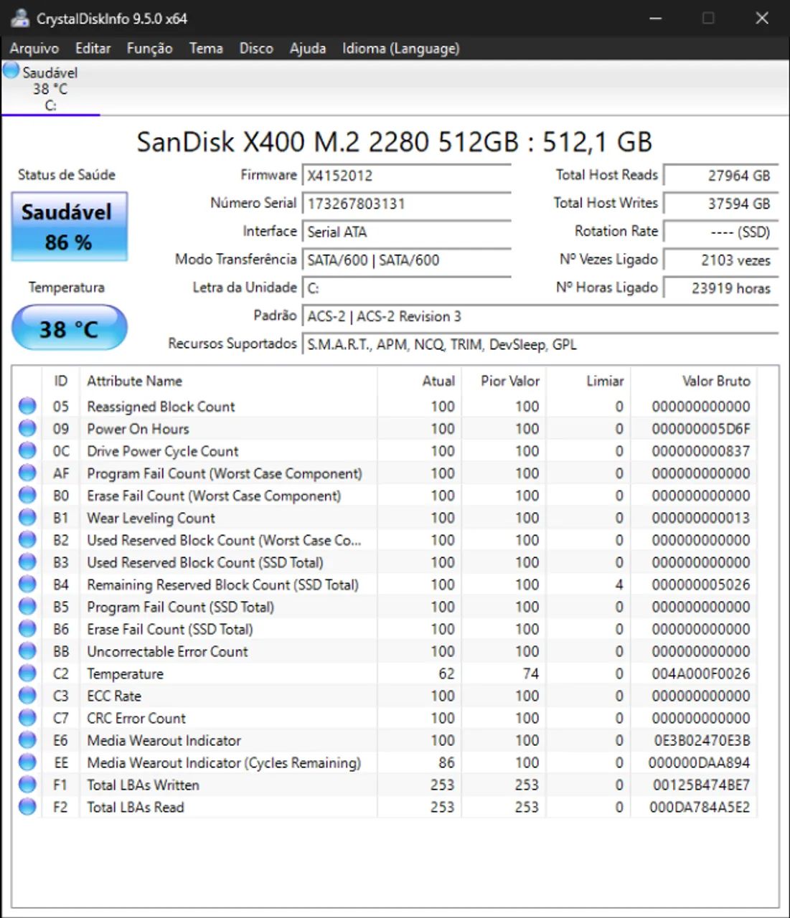Open the Editar menu

[x=93, y=48]
